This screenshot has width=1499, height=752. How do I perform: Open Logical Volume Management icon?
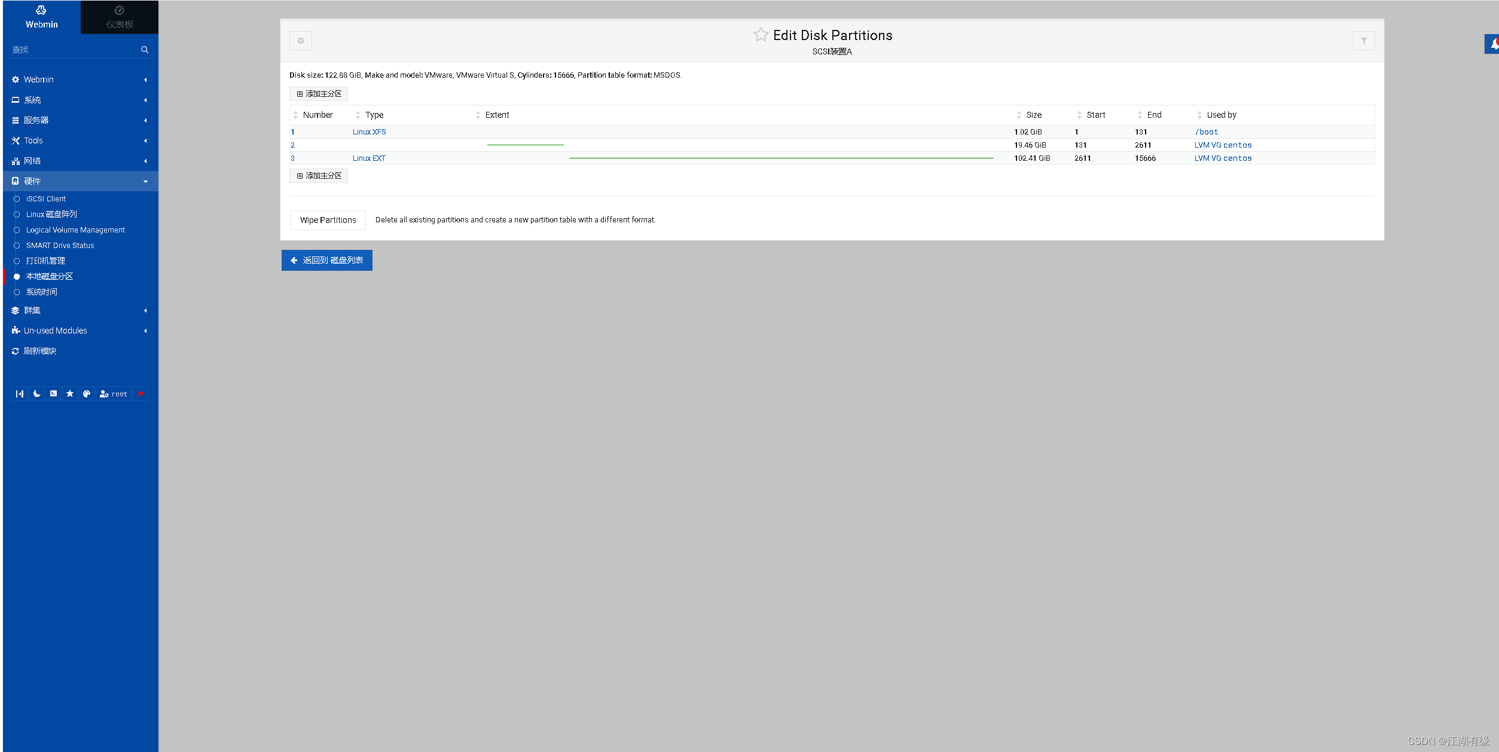pyautogui.click(x=76, y=230)
